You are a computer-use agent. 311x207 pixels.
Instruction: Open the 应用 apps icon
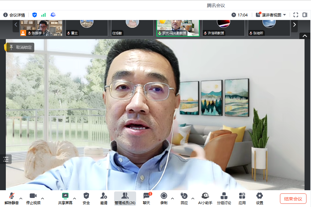tap(242, 198)
